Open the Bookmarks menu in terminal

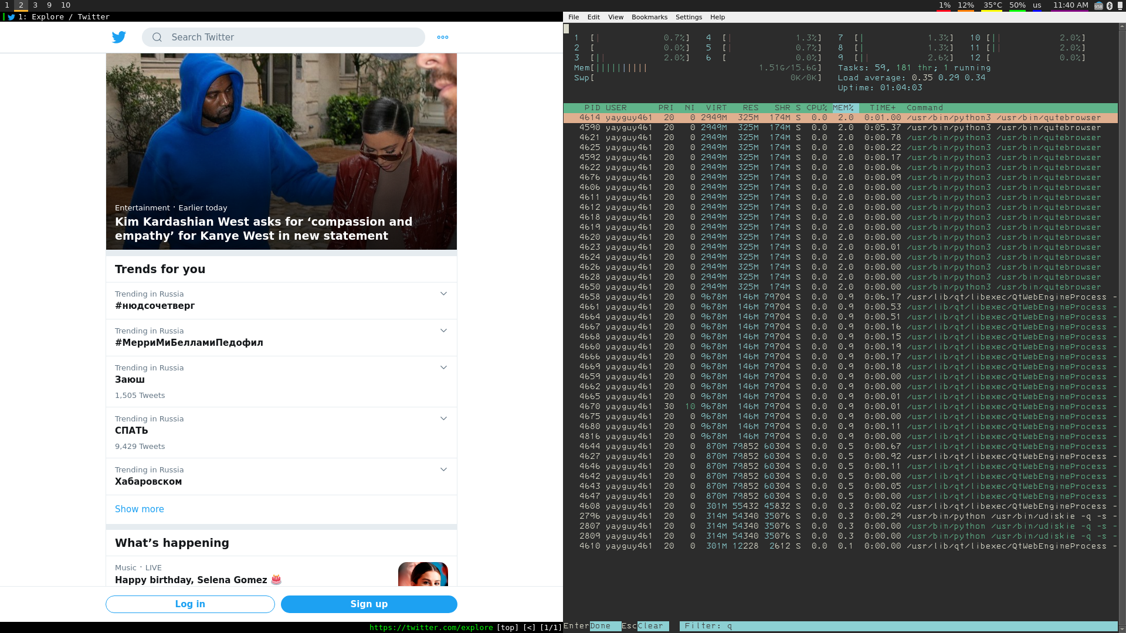pos(649,17)
